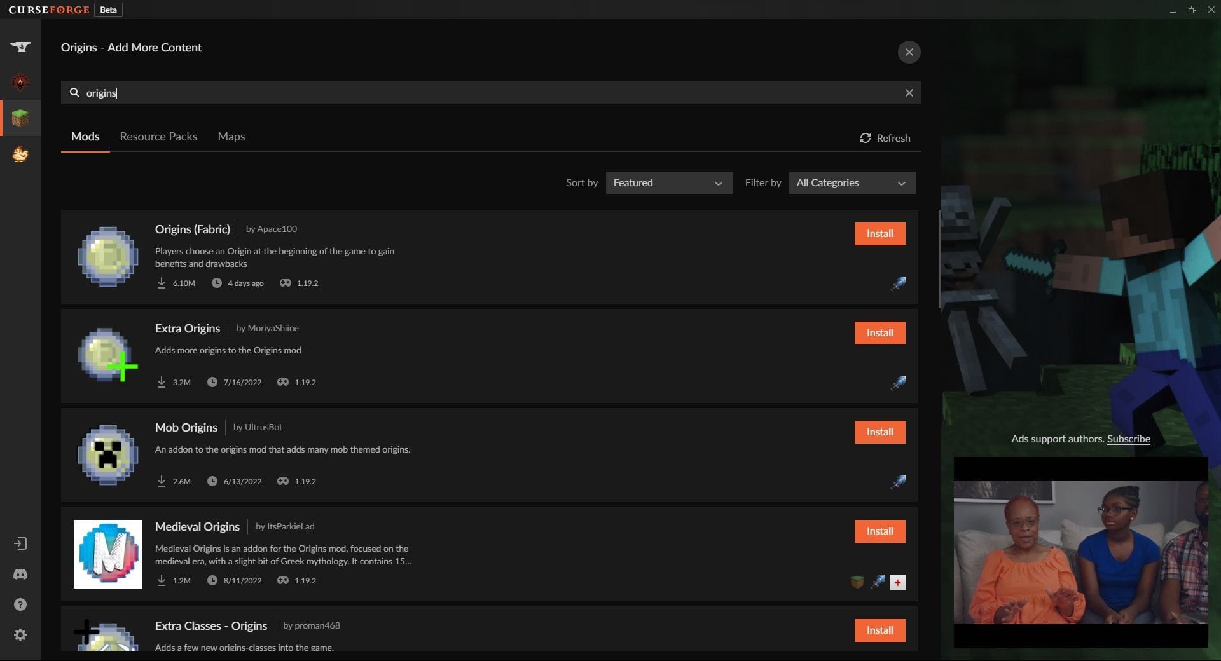Switch to the Resource Packs tab
The height and width of the screenshot is (661, 1221).
158,137
